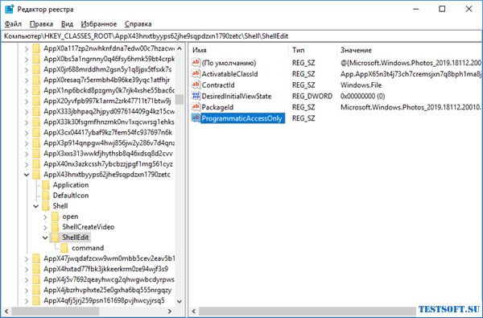
Task: Click the ShellCreateVideo folder icon
Action: [x=55, y=227]
